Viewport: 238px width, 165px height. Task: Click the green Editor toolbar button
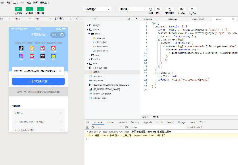[x=29, y=9]
